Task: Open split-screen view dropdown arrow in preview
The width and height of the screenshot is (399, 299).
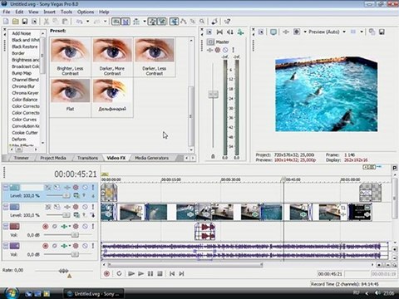Action: pyautogui.click(x=305, y=32)
